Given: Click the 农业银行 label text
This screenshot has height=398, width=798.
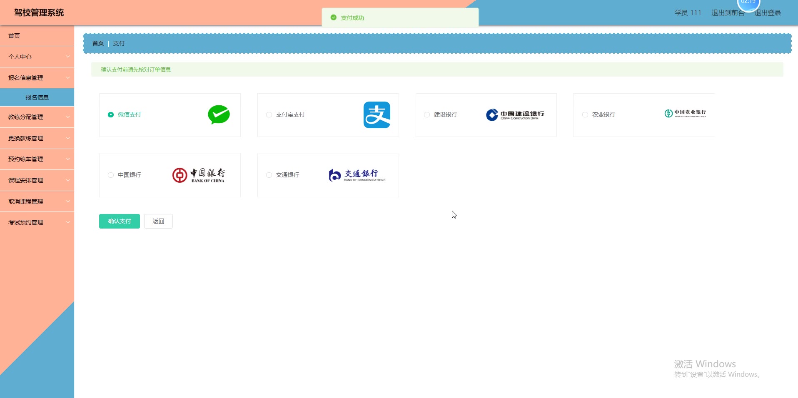Looking at the screenshot, I should point(604,114).
